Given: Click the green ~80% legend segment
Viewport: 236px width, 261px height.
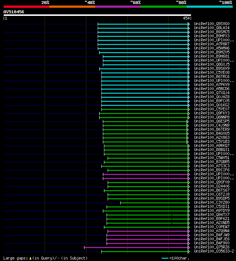Looking at the screenshot, I should (164, 7).
